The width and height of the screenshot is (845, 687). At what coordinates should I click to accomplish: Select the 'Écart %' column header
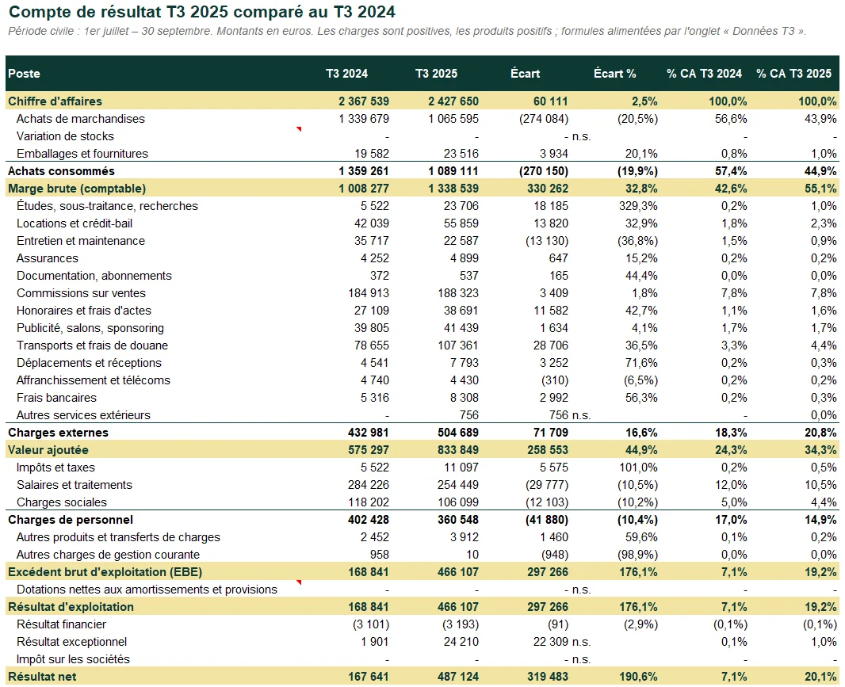coord(614,74)
